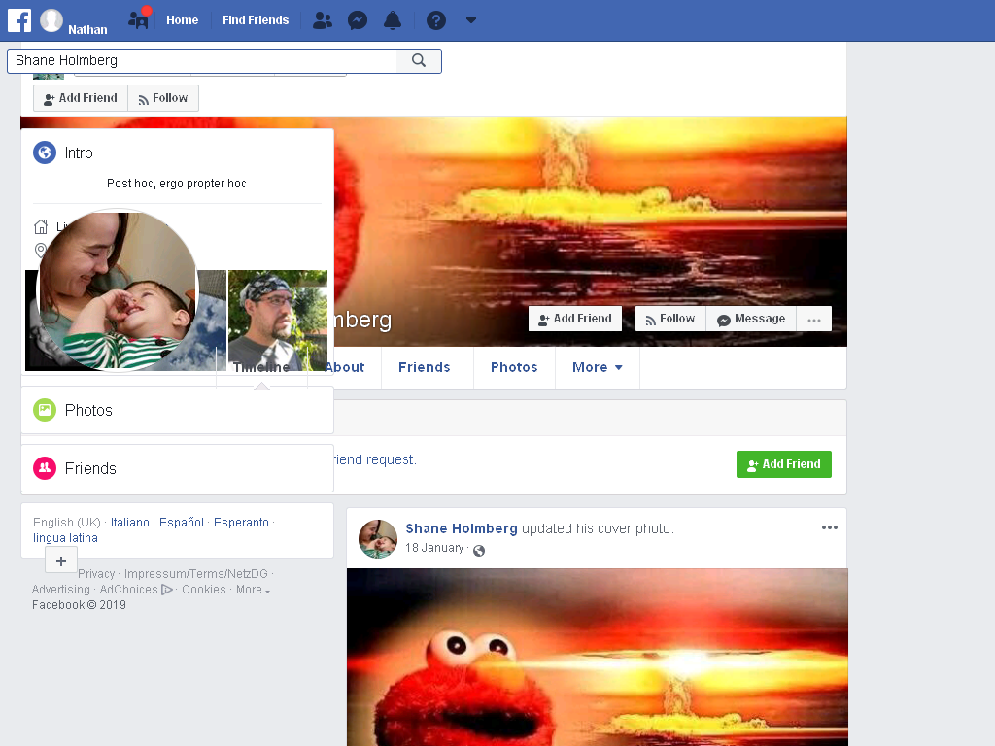Click the Intro globe icon
995x746 pixels.
[45, 153]
